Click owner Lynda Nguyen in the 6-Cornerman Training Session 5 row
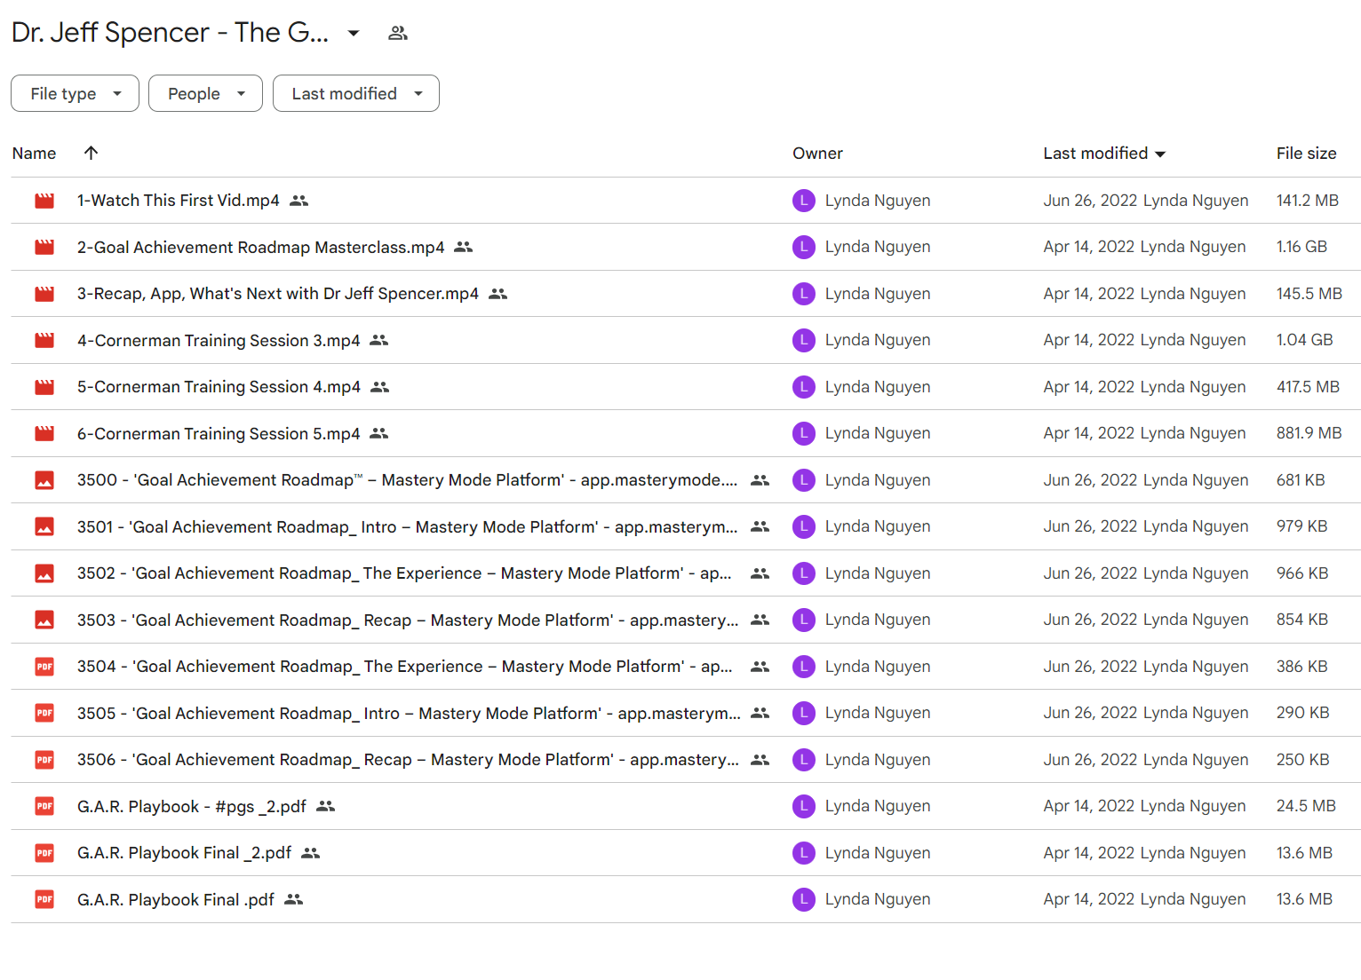Viewport: 1361px width, 980px height. pyautogui.click(x=878, y=433)
